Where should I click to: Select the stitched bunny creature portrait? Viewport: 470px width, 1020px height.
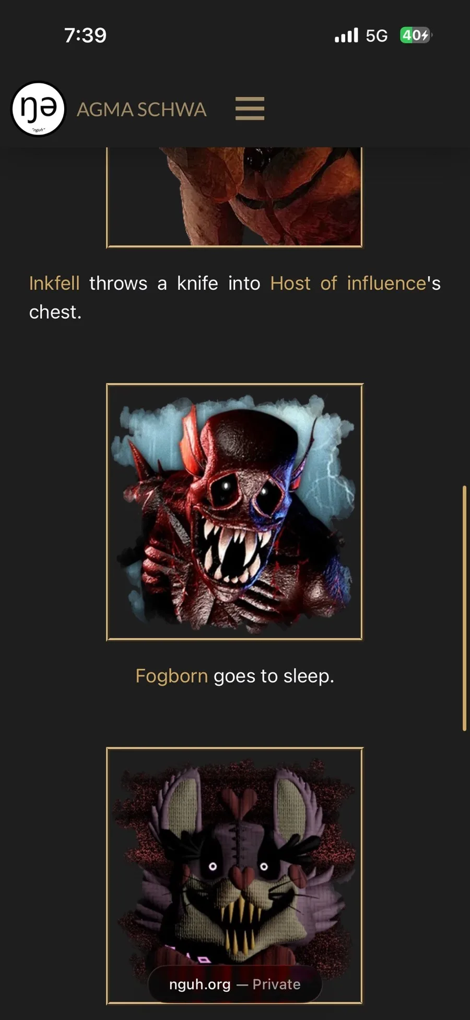(234, 876)
